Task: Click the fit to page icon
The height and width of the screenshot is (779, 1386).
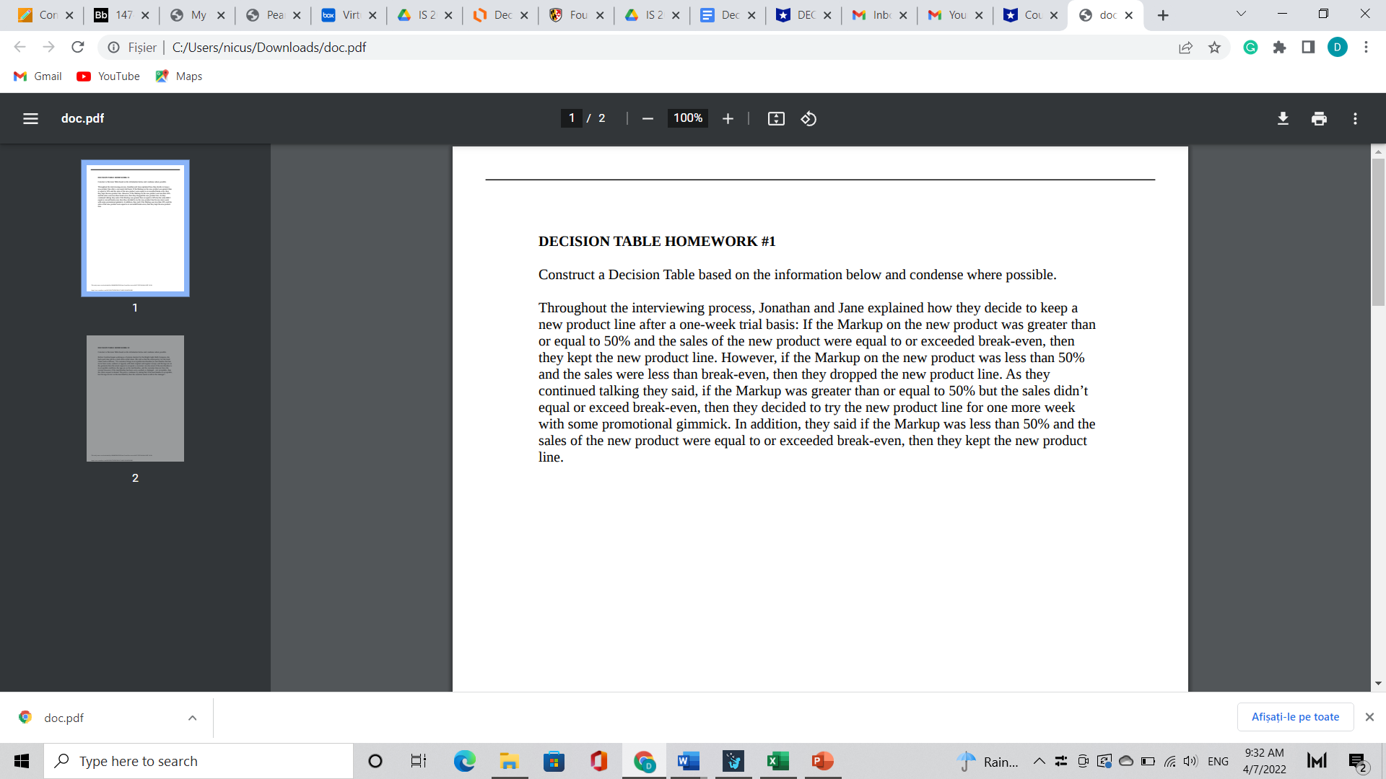Action: [776, 118]
